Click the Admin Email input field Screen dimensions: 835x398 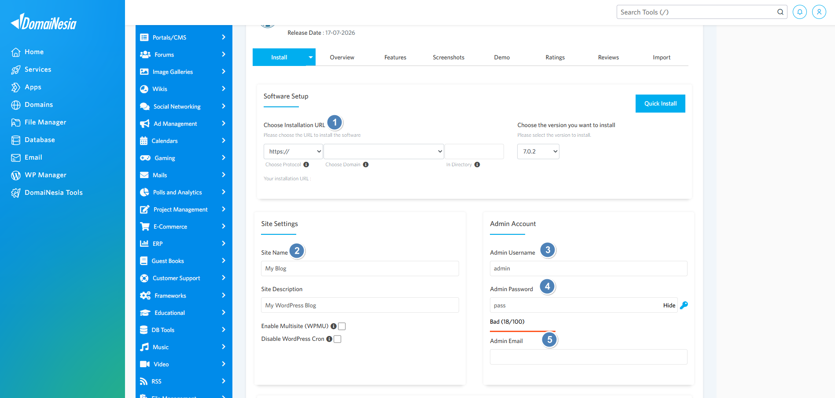point(589,357)
